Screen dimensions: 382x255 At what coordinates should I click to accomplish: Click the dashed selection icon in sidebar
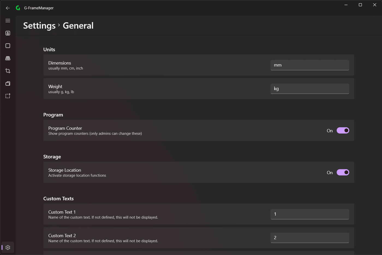coord(8,96)
